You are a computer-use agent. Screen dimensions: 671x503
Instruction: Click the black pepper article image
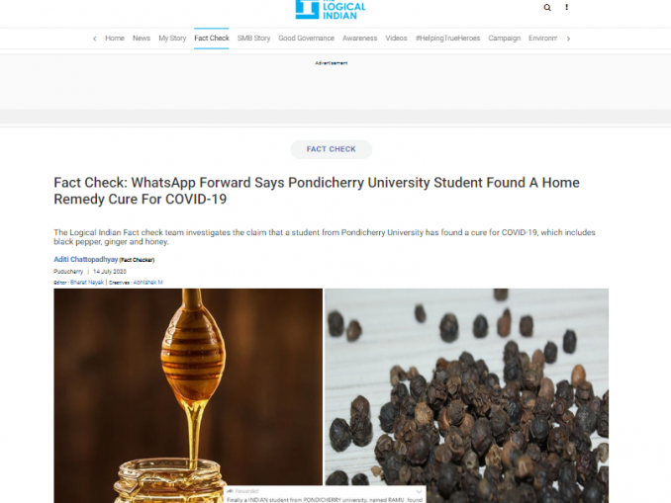tap(466, 386)
